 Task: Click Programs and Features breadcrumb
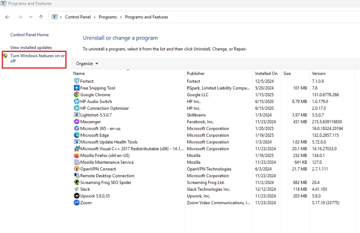click(x=147, y=17)
